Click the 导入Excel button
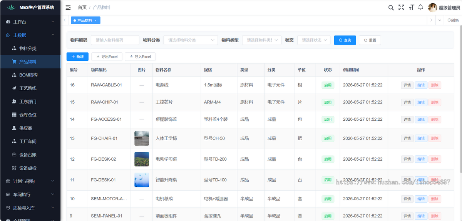462x221 pixels. click(x=140, y=56)
